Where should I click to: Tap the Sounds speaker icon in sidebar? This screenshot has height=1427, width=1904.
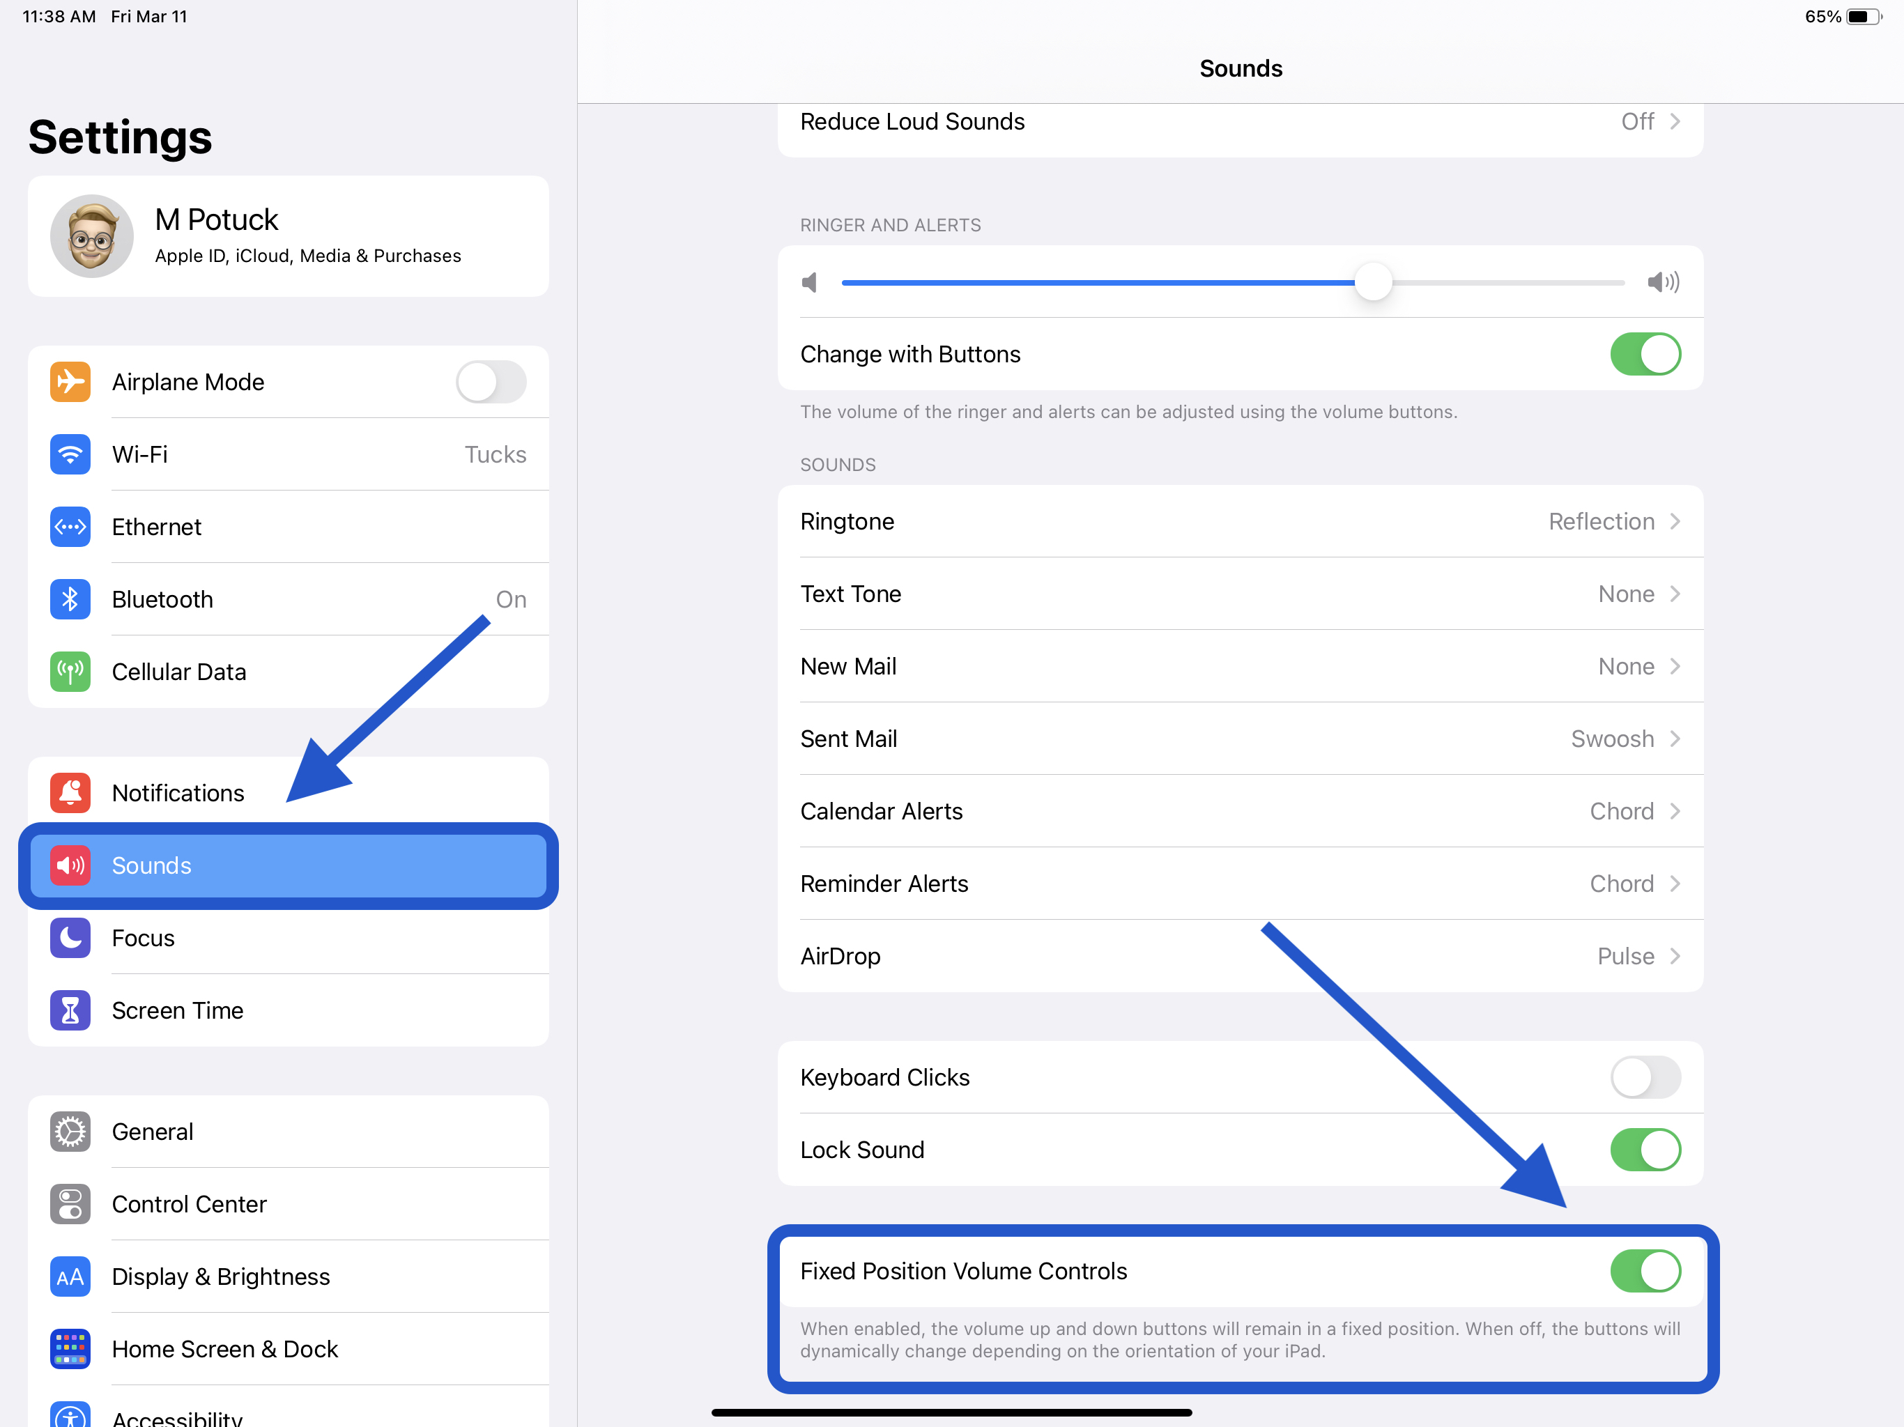point(70,865)
